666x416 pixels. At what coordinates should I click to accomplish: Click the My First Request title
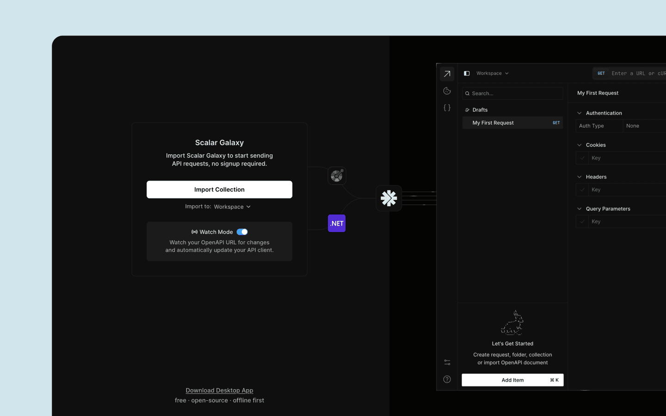point(598,93)
